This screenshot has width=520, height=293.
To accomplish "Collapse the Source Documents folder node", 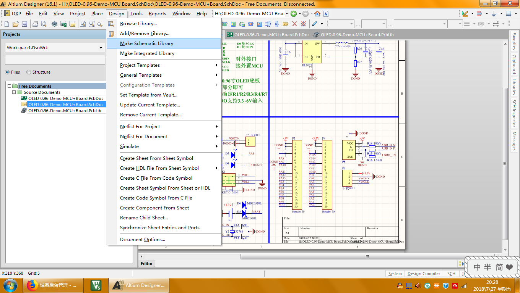I will (x=14, y=92).
